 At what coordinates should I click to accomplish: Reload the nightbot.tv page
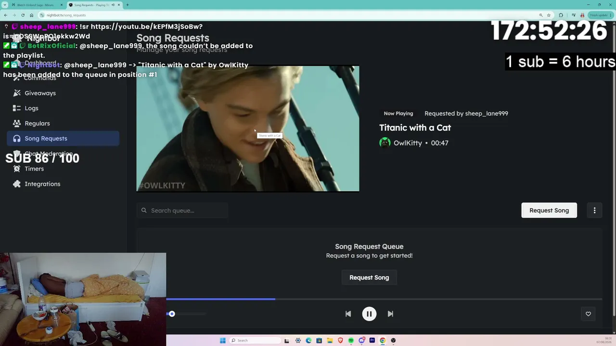23,15
